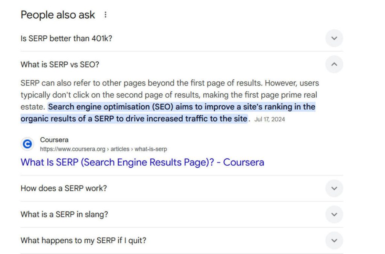Click the Coursera site name above the URL
Screen dimensions: 385x254
[54, 140]
